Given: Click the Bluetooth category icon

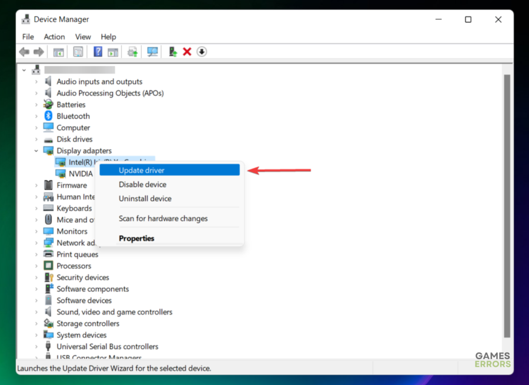Looking at the screenshot, I should click(48, 116).
